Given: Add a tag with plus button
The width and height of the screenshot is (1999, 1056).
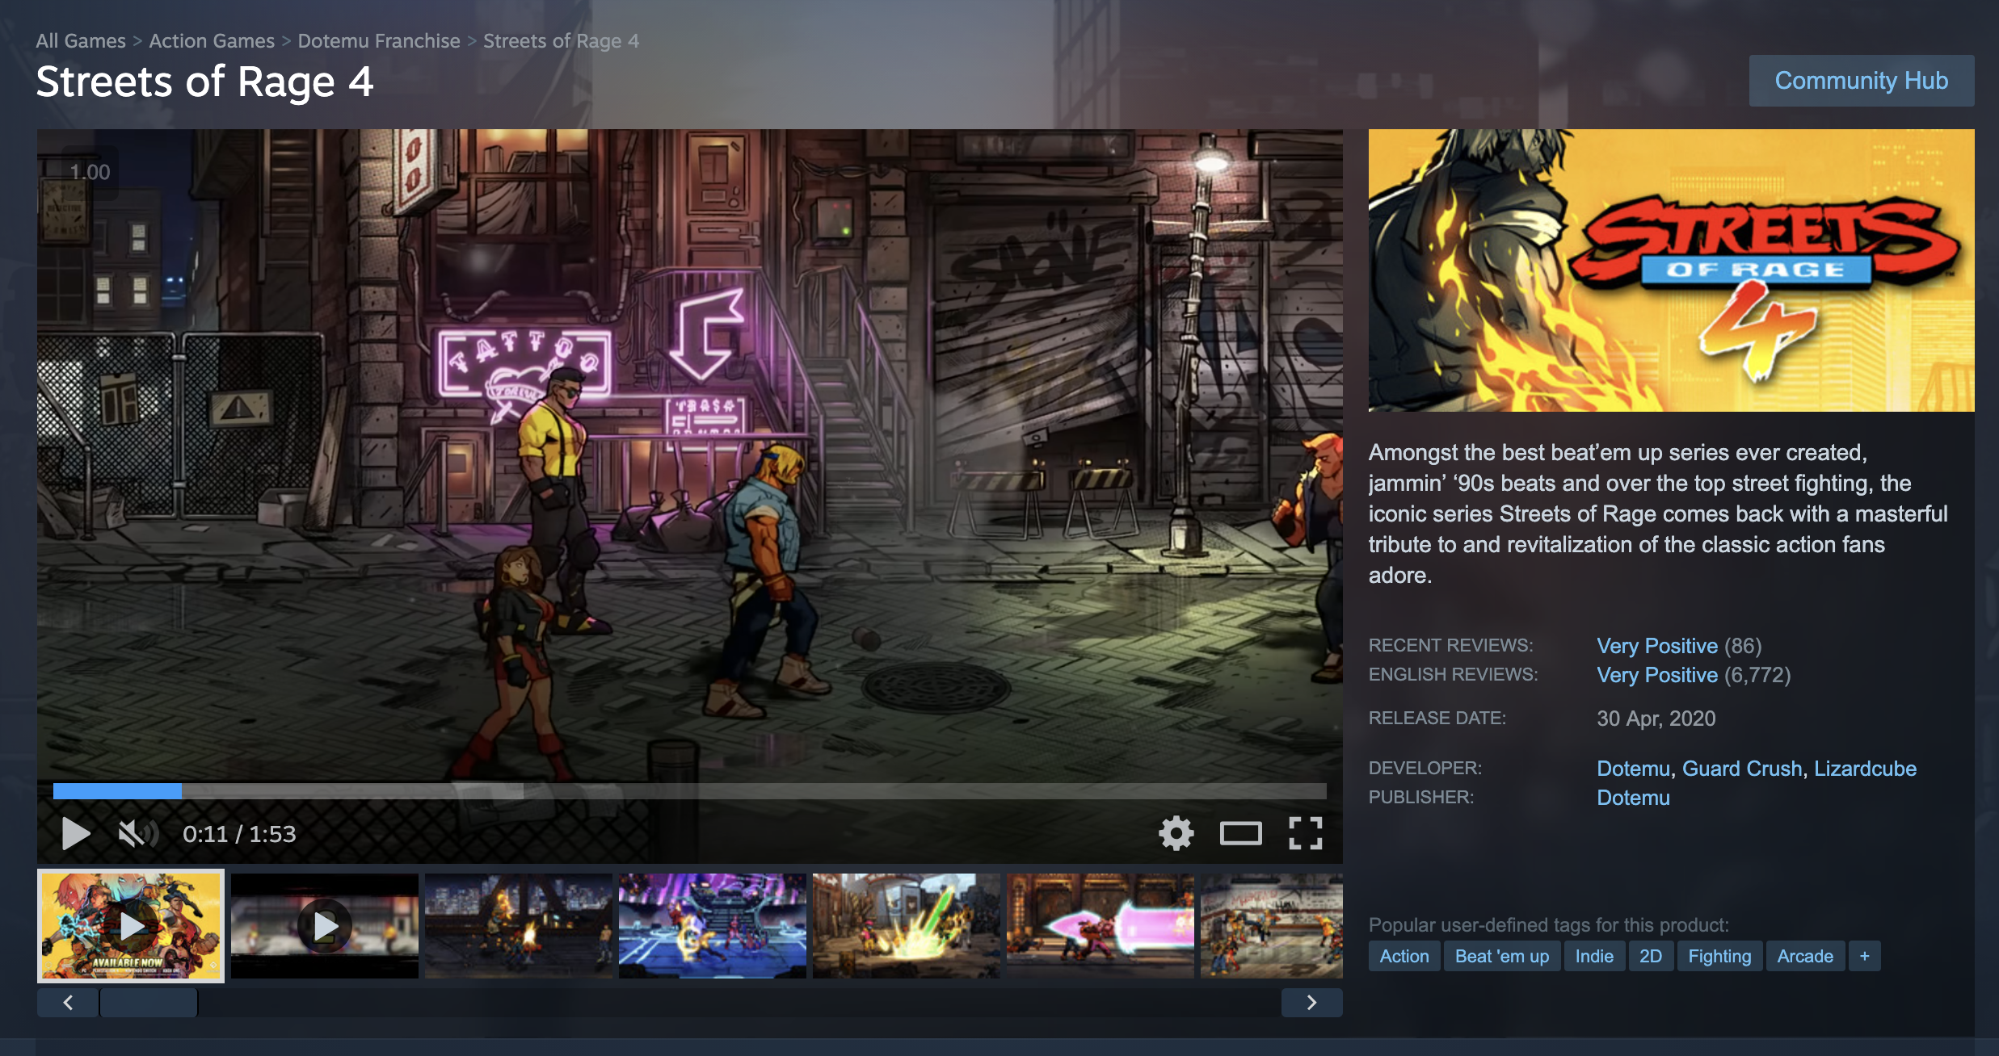Looking at the screenshot, I should [1864, 956].
